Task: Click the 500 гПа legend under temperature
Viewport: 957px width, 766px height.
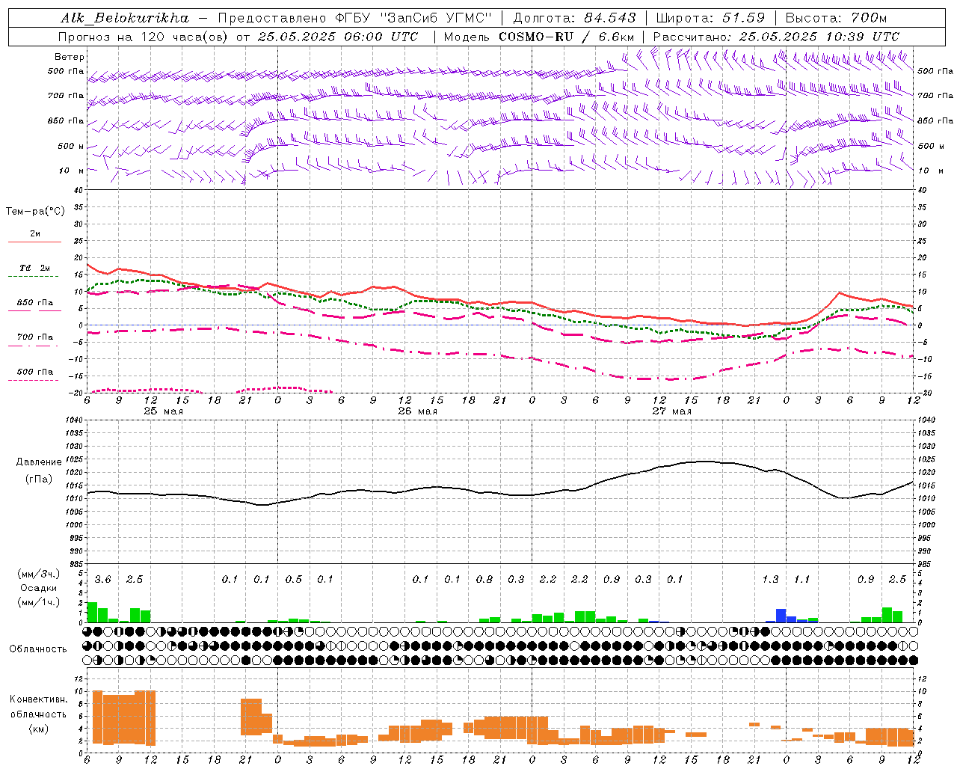Action: point(34,372)
